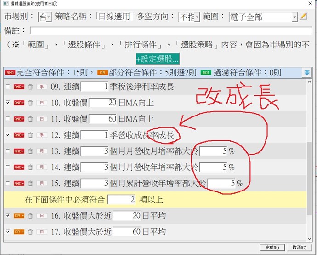This screenshot has width=317, height=255.
Task: Click the 策略名稱 input field
Action: click(x=115, y=17)
